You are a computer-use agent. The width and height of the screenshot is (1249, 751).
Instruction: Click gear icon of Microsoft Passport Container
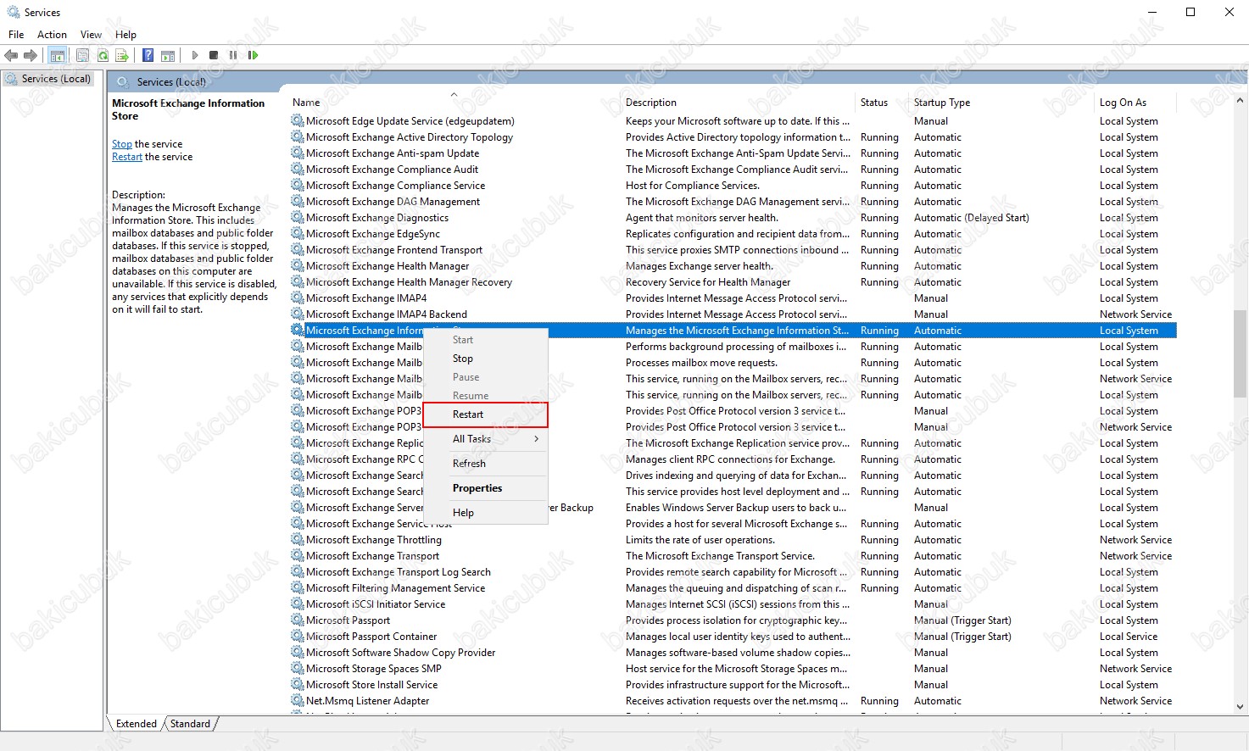click(297, 637)
